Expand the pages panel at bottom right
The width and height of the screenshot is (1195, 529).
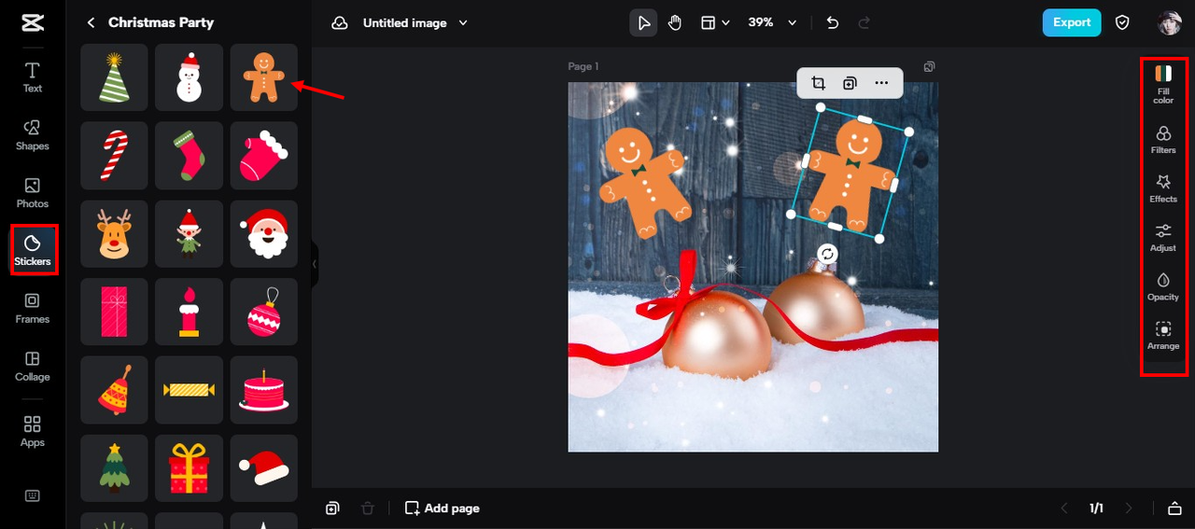tap(1174, 508)
